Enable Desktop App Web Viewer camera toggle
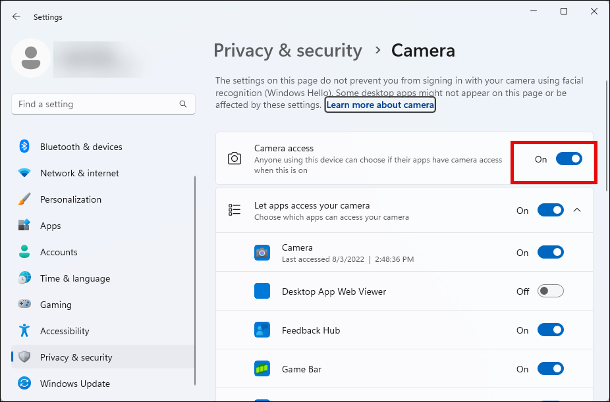Image resolution: width=610 pixels, height=402 pixels. [550, 291]
